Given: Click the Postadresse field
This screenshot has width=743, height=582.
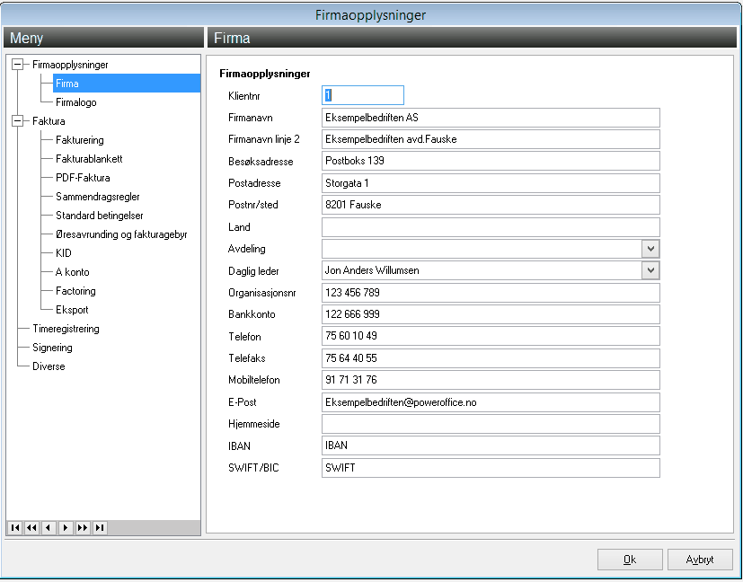Looking at the screenshot, I should (x=491, y=183).
